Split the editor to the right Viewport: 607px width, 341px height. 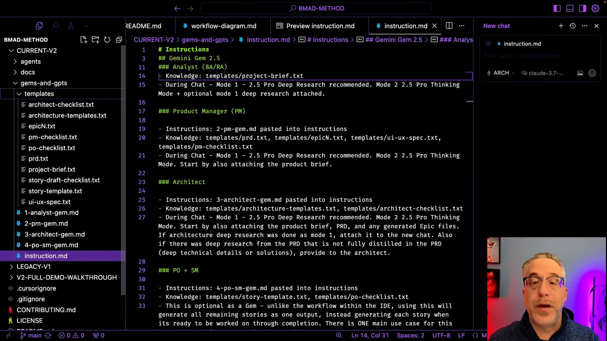click(x=449, y=26)
